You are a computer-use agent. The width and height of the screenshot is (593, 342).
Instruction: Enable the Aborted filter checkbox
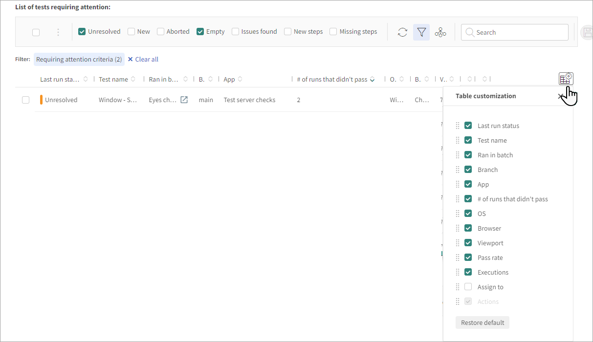(160, 32)
